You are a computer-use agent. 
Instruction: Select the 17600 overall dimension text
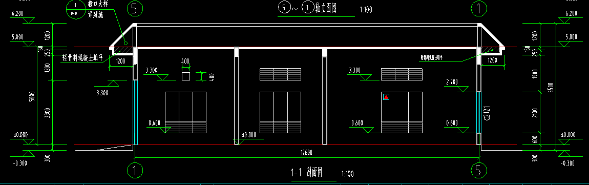306,153
